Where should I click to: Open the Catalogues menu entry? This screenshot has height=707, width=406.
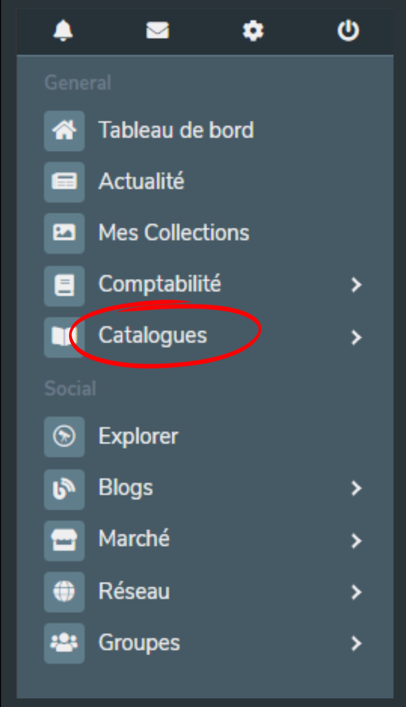(153, 335)
